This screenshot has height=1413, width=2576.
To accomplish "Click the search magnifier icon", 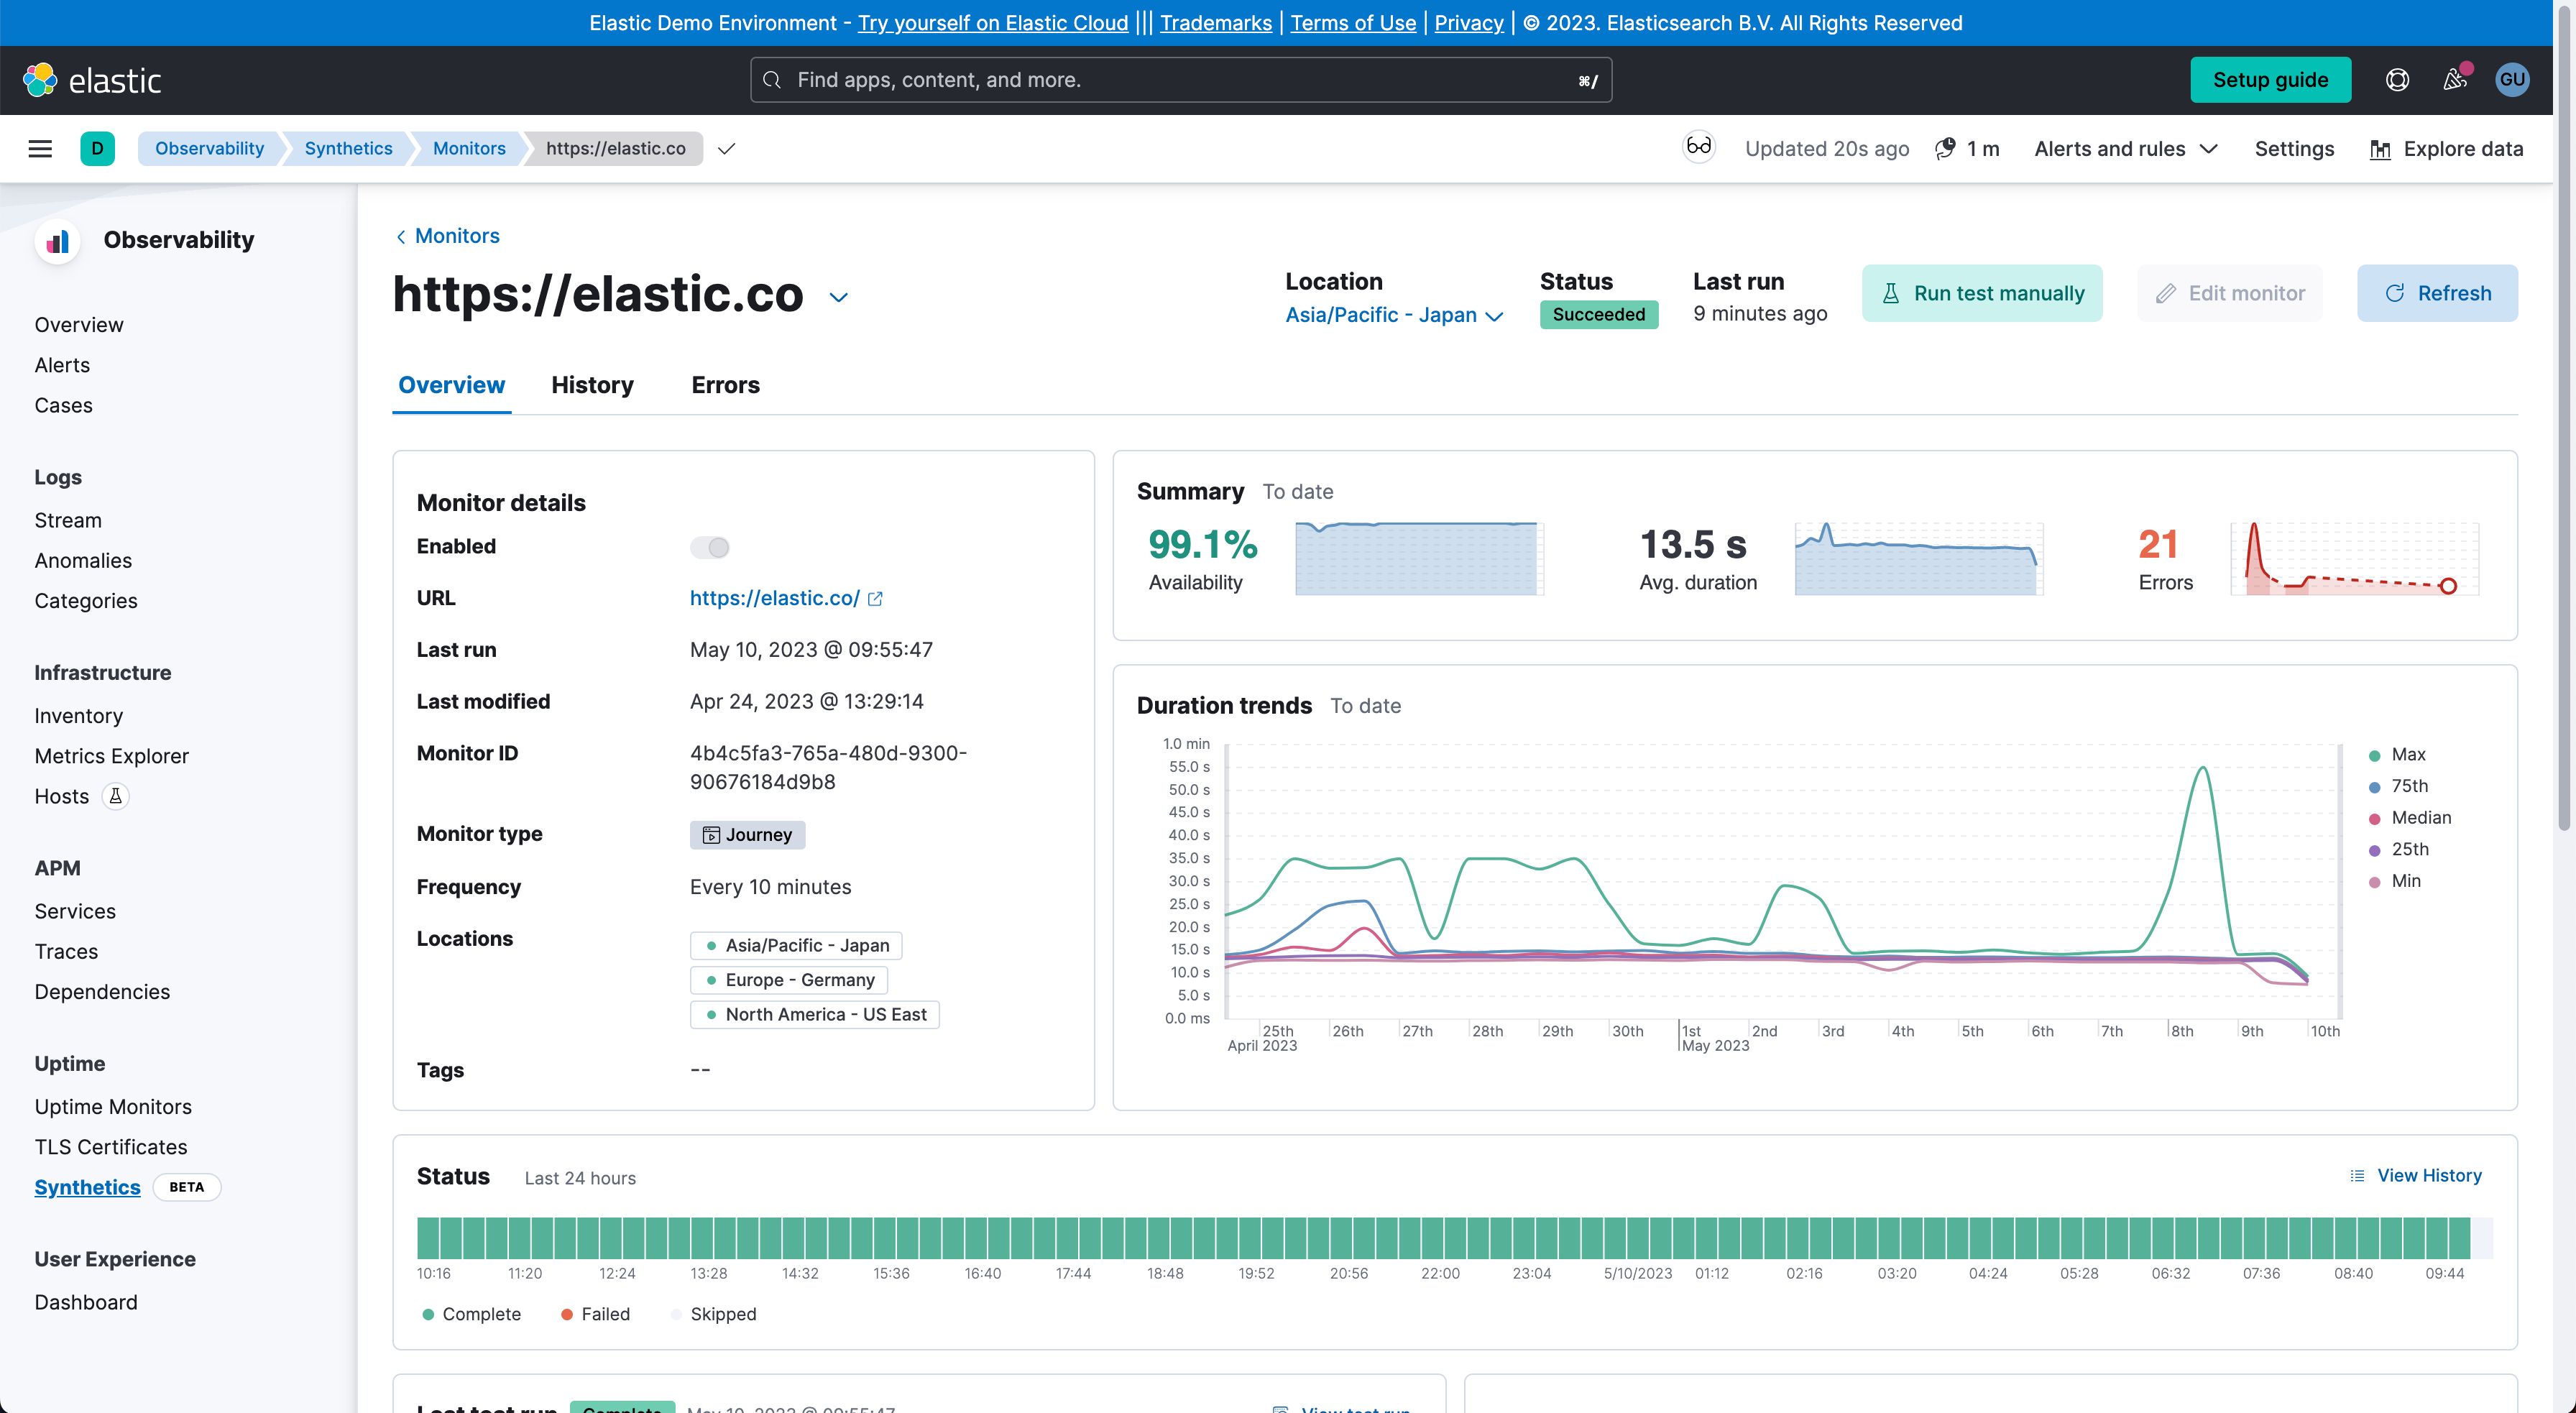I will click(x=772, y=80).
